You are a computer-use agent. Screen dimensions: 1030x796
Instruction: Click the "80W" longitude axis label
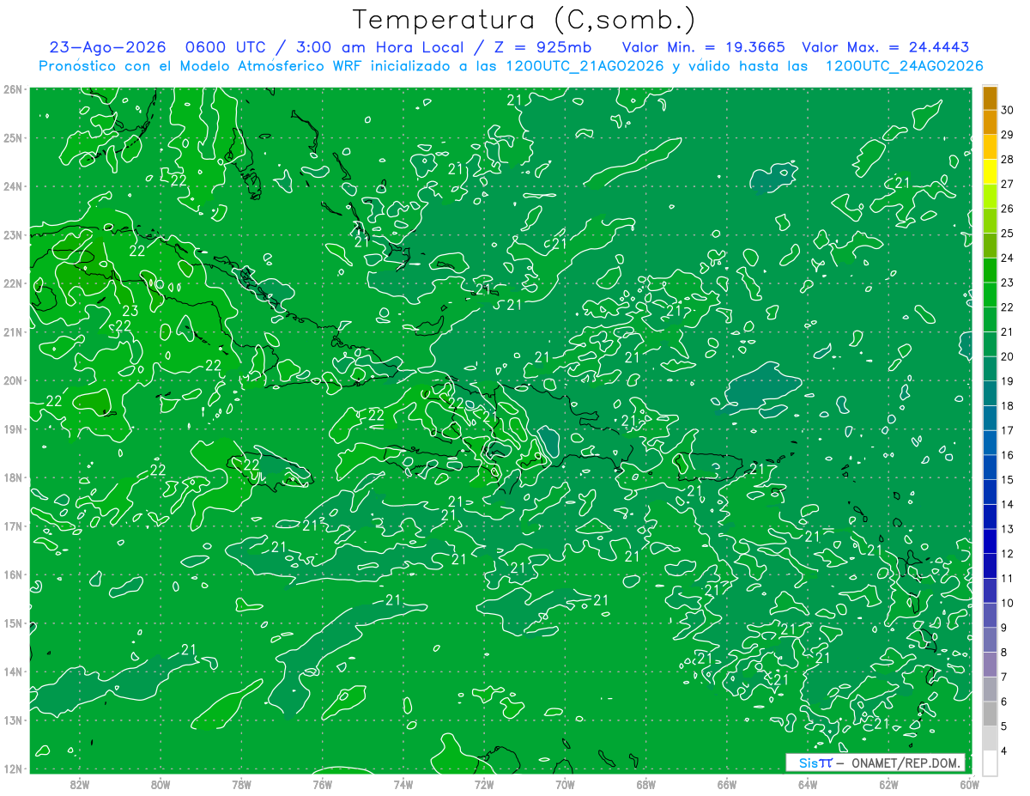coord(161,784)
